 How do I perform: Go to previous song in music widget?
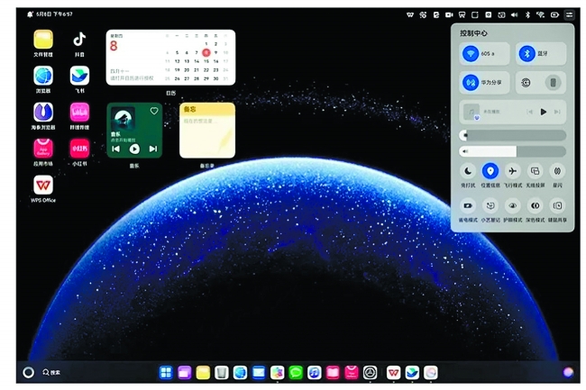tap(116, 149)
